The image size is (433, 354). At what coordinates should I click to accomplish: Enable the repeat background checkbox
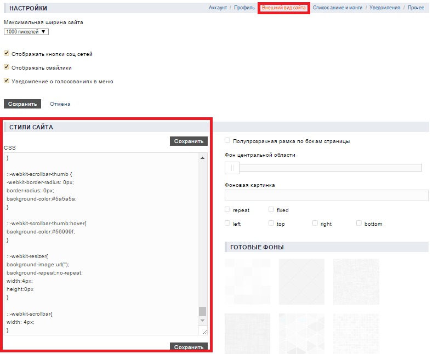tap(227, 210)
